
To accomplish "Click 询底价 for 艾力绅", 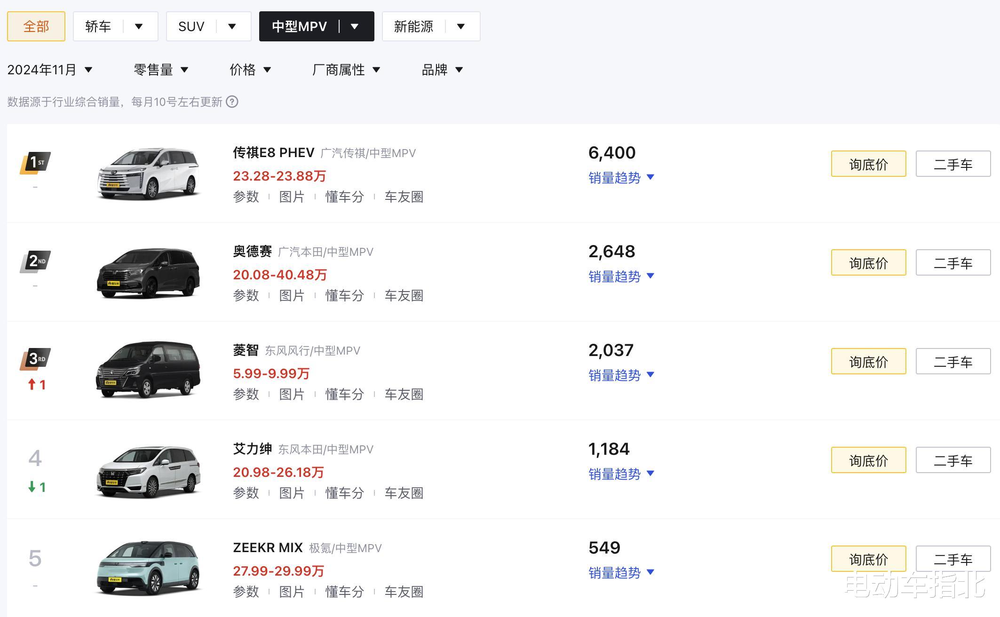I will point(868,460).
